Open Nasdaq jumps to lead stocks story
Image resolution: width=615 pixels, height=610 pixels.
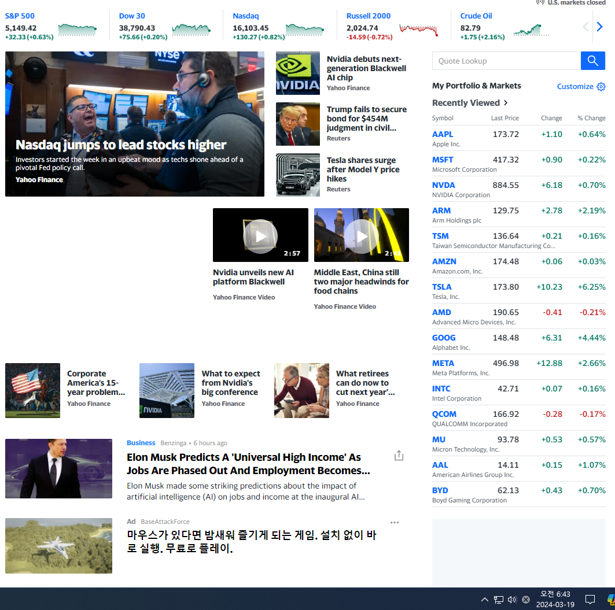point(121,145)
